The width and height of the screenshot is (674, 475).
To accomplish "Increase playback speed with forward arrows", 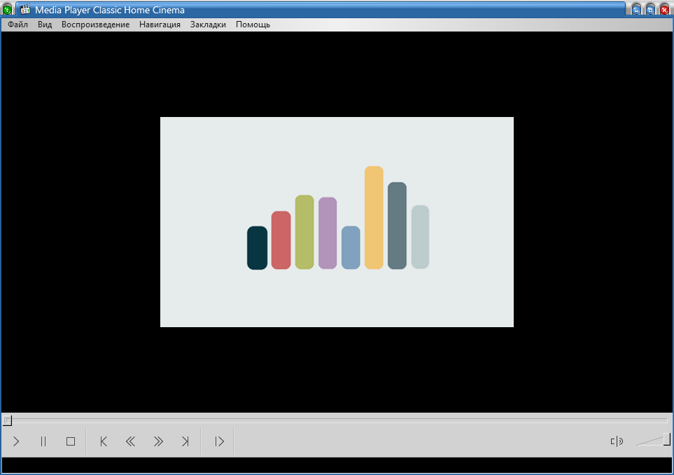I will pyautogui.click(x=158, y=441).
